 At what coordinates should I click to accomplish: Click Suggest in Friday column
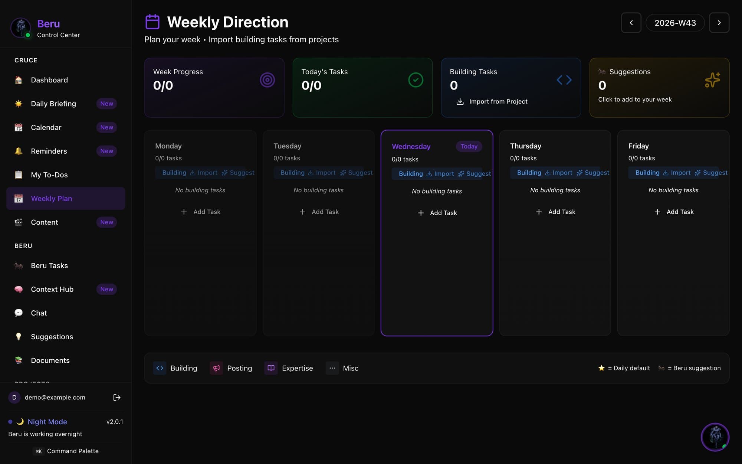711,173
